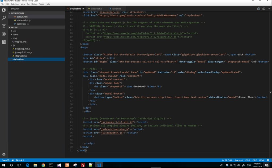Open the Debug menu
The image size is (272, 168).
(34, 4)
